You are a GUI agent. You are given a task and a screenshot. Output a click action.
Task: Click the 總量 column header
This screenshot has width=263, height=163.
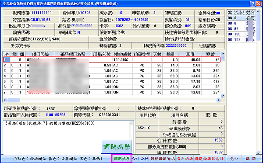point(171,54)
